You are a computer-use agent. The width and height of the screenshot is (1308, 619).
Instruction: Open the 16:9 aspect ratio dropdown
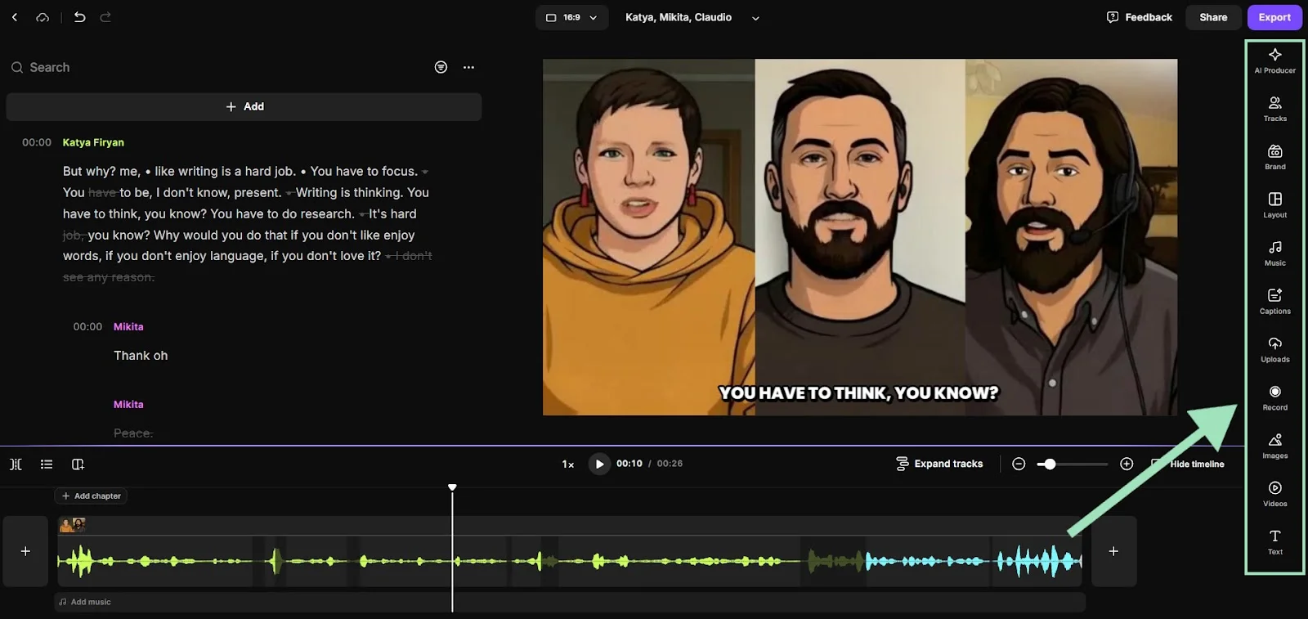point(571,17)
